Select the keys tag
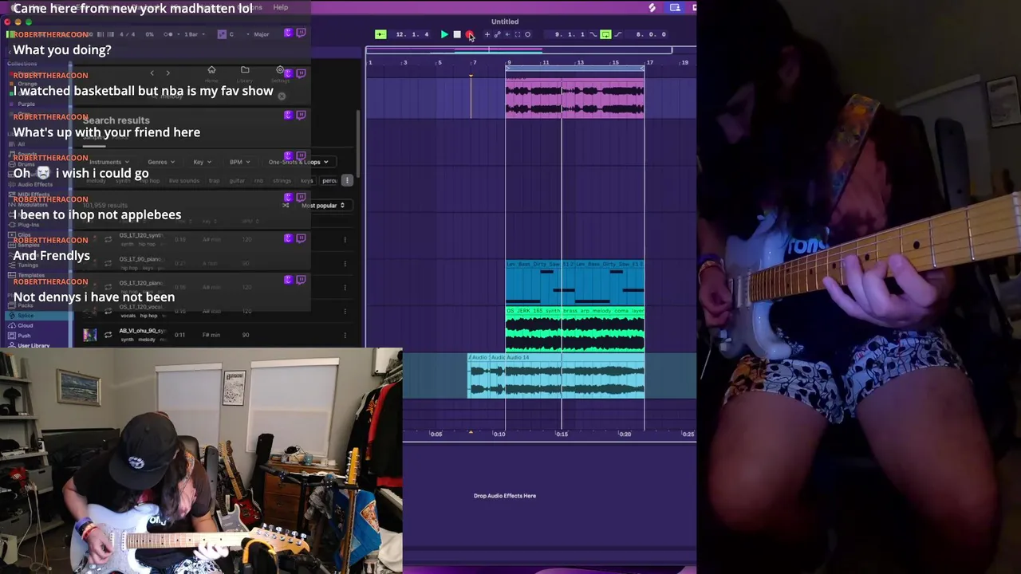The width and height of the screenshot is (1021, 574). 306,181
